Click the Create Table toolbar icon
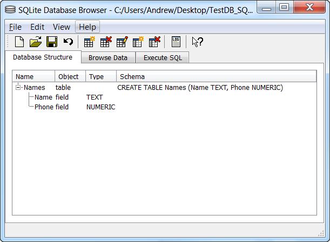330x242 pixels. 89,42
